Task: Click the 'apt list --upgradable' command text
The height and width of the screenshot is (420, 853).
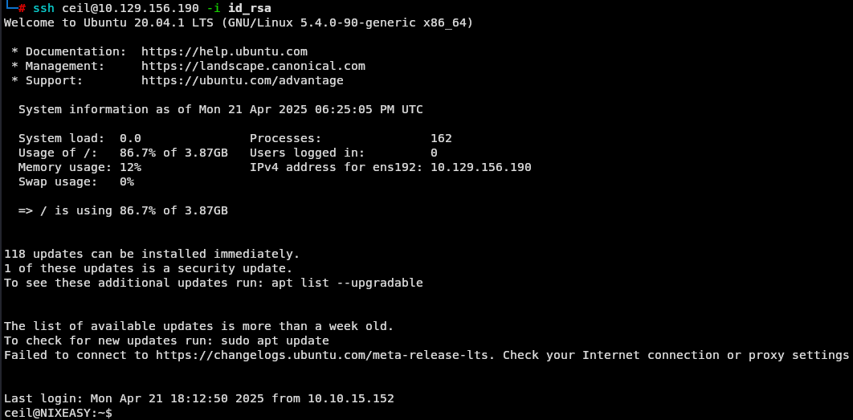Action: click(x=347, y=283)
